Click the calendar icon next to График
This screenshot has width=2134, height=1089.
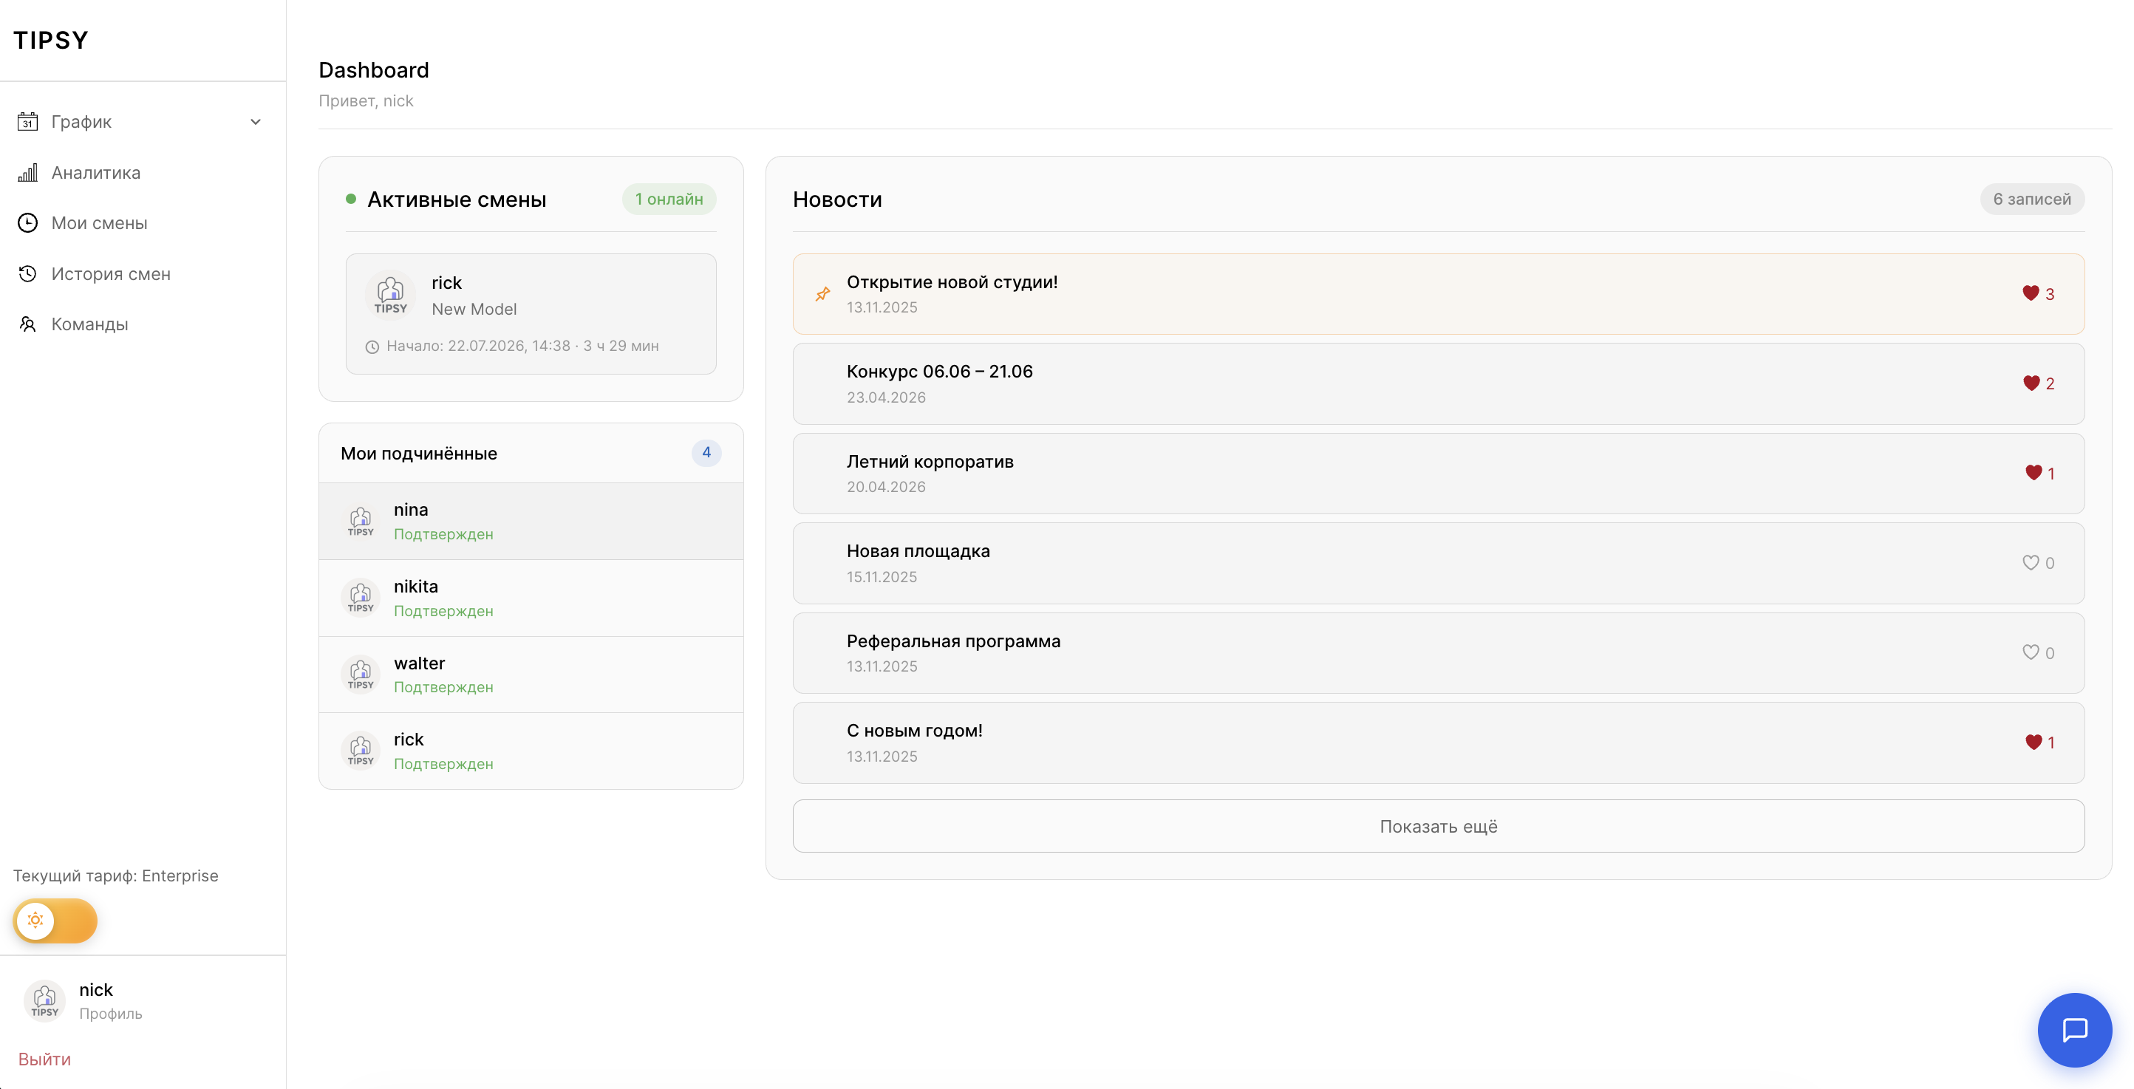27,122
